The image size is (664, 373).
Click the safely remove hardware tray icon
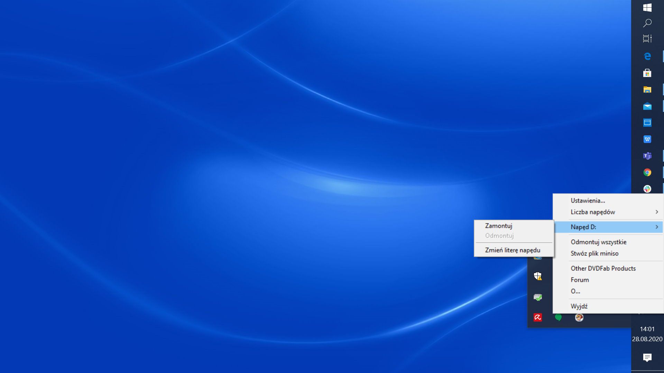pos(538,297)
